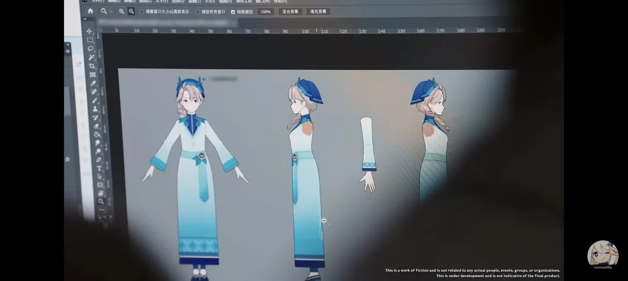628x281 pixels.
Task: Select the Zoom tool in toolbar
Action: [101, 201]
